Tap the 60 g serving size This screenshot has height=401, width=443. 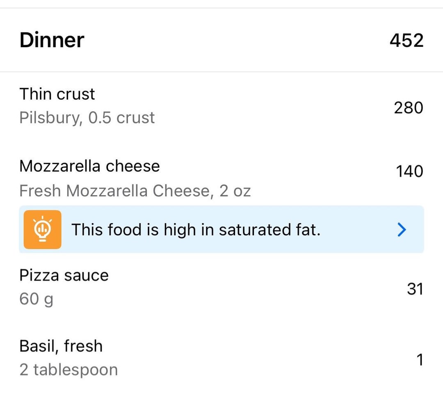(x=37, y=299)
